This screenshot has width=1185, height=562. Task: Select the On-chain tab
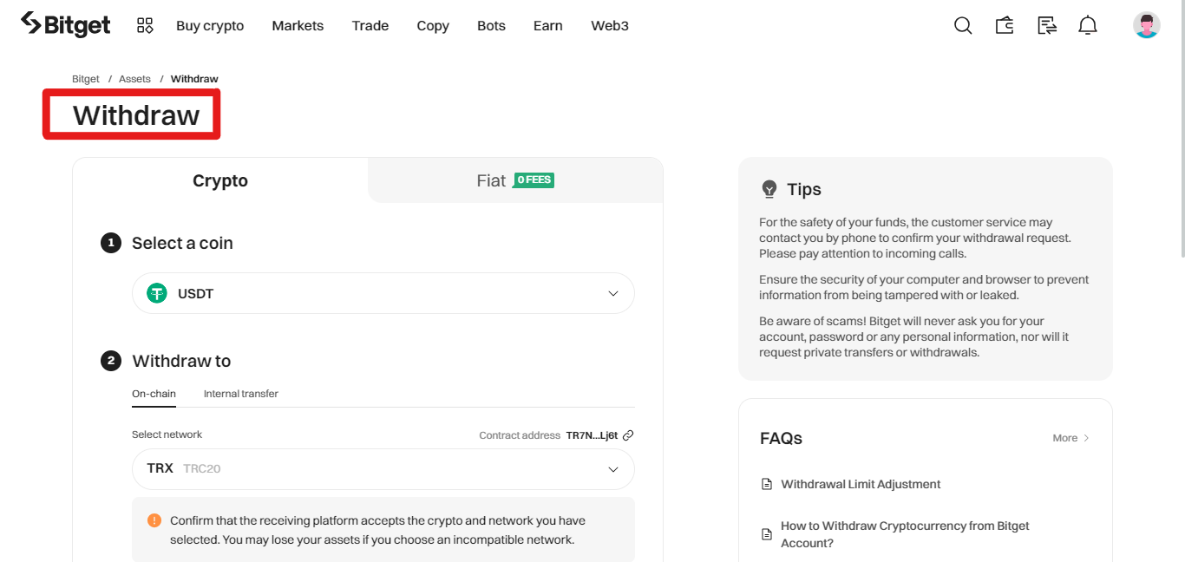tap(154, 394)
